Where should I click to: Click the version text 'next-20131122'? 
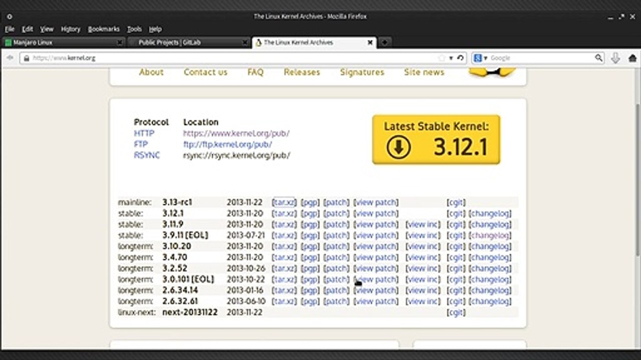coord(190,312)
